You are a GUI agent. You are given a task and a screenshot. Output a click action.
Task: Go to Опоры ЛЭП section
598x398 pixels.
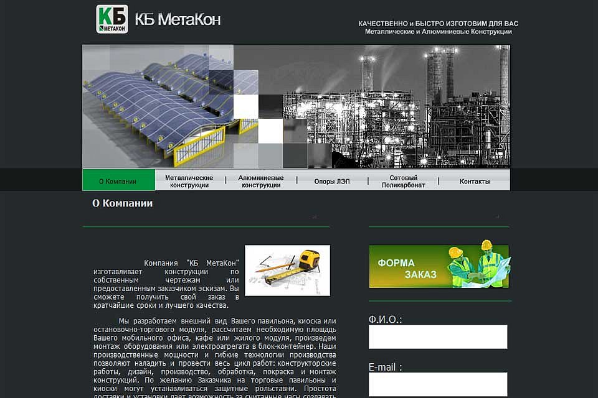(332, 182)
